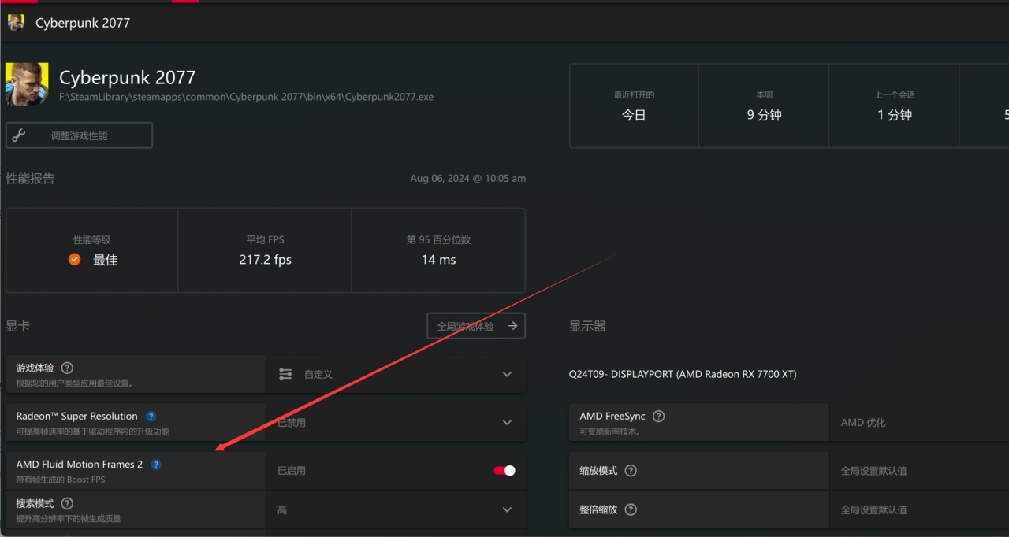
Task: Click the Cyberpunk2077.exe file path text
Action: coord(246,97)
